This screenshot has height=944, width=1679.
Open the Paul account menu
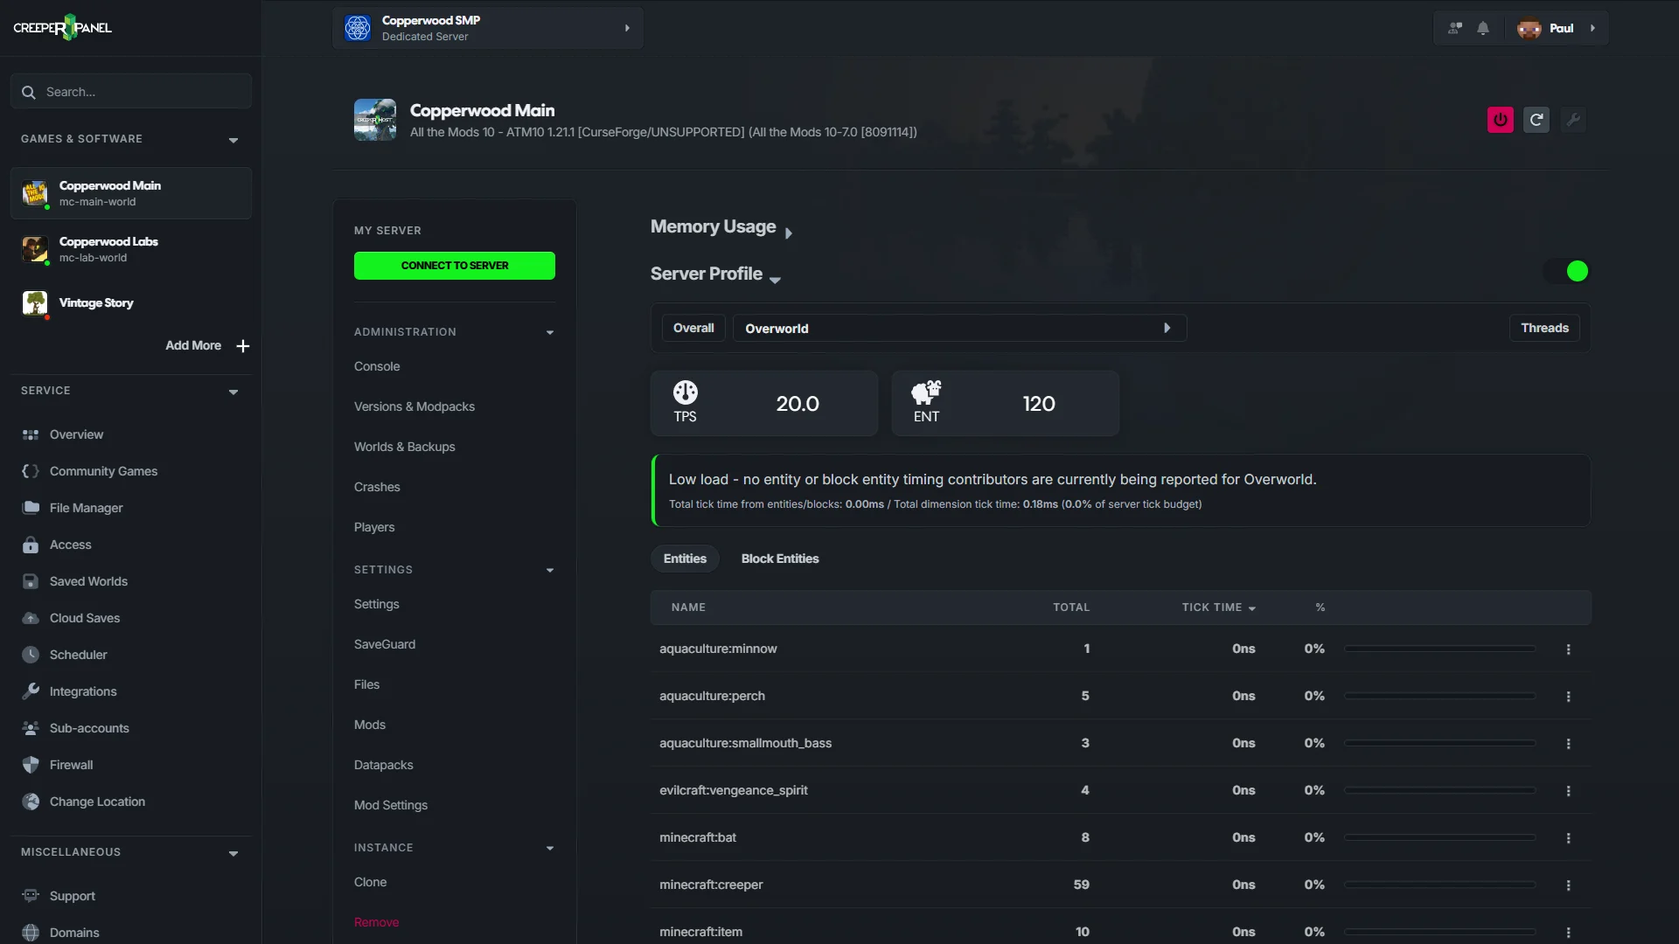1559,28
